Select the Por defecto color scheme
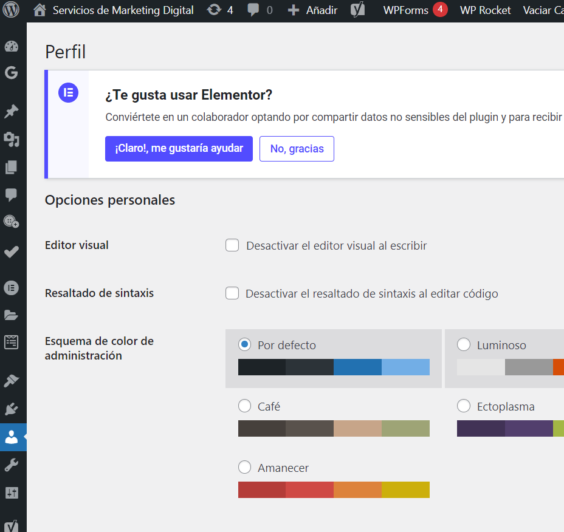The height and width of the screenshot is (532, 564). click(244, 345)
